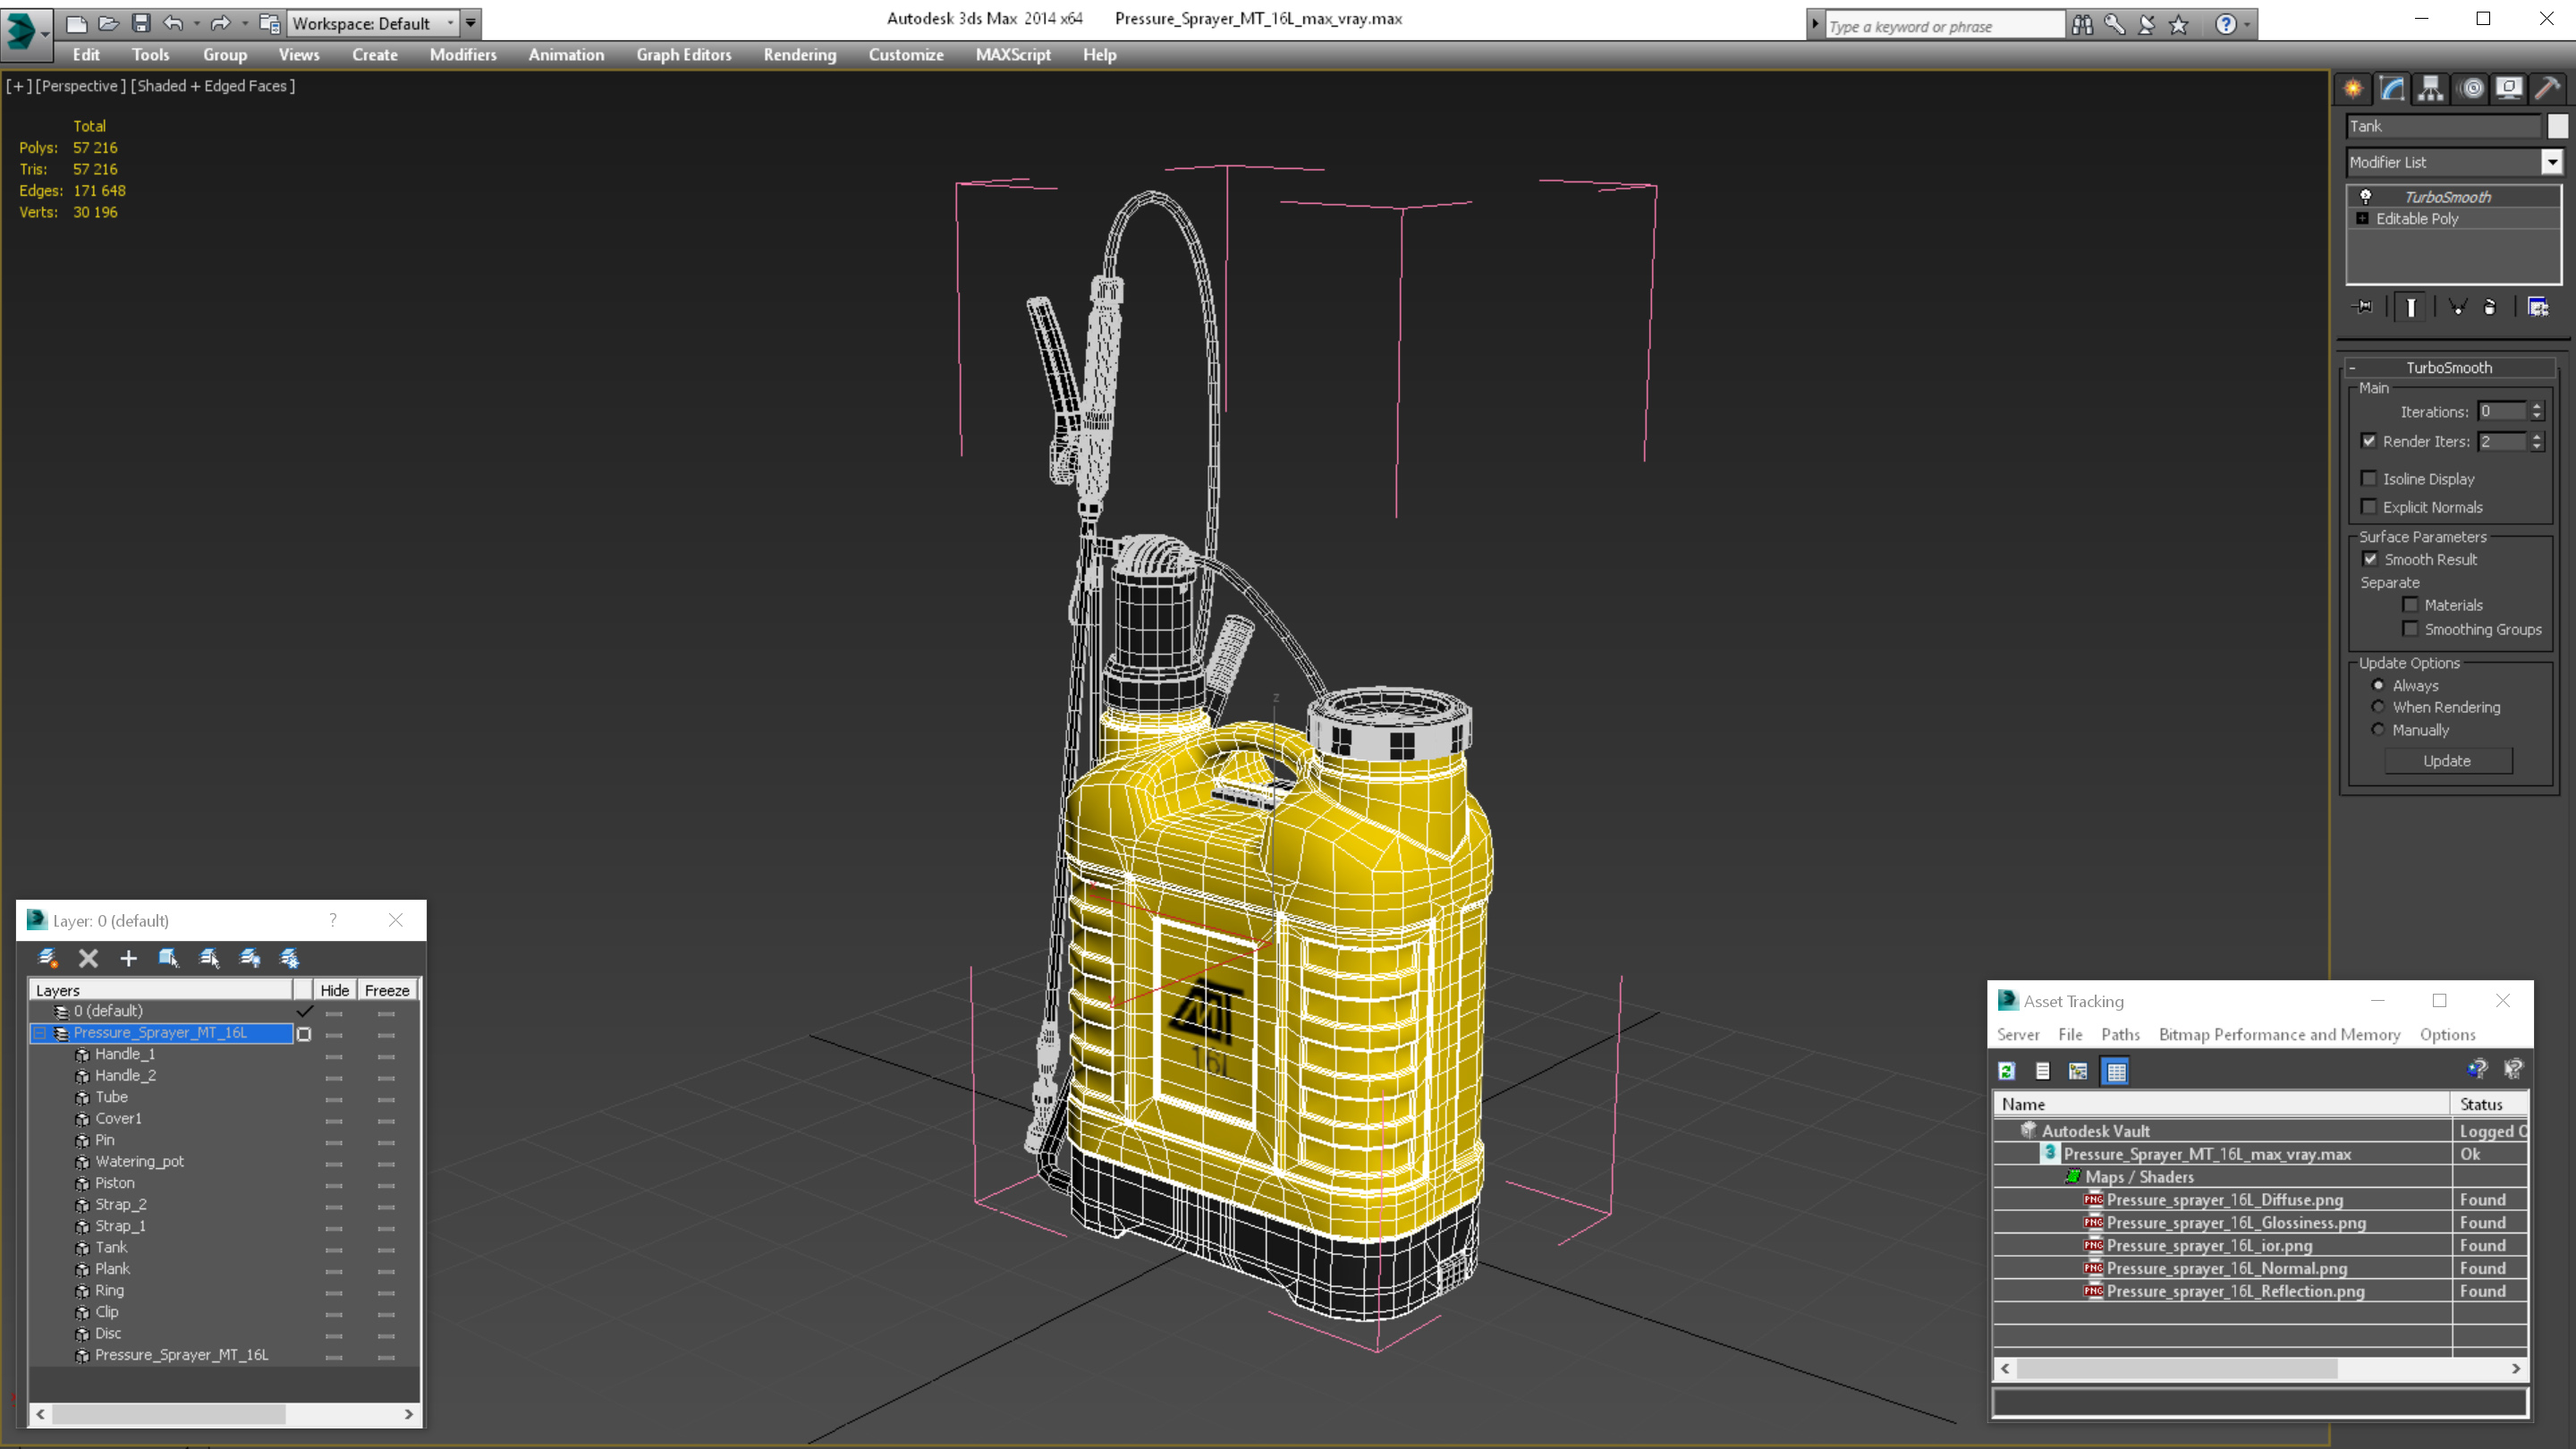The height and width of the screenshot is (1449, 2576).
Task: Click the keyword search field
Action: pos(1942,26)
